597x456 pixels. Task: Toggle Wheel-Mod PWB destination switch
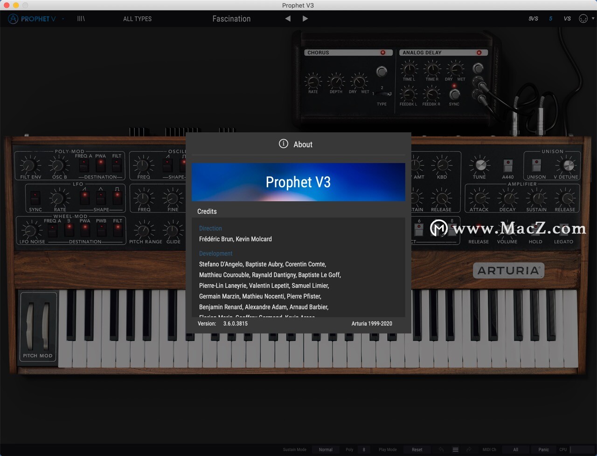[x=101, y=230]
